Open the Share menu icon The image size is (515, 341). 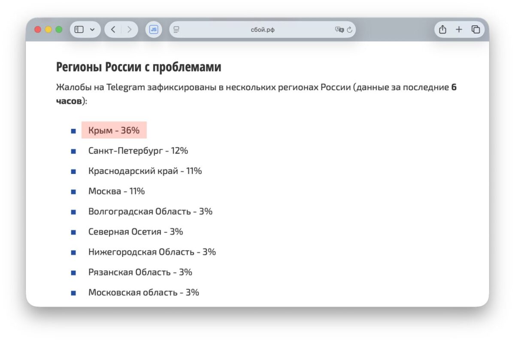click(442, 29)
